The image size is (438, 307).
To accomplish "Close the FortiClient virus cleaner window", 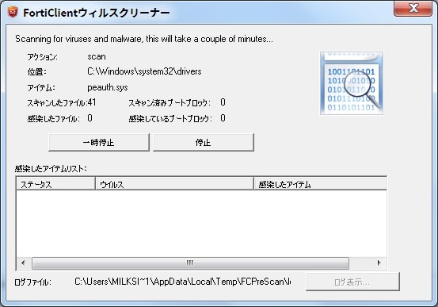I will [x=413, y=8].
